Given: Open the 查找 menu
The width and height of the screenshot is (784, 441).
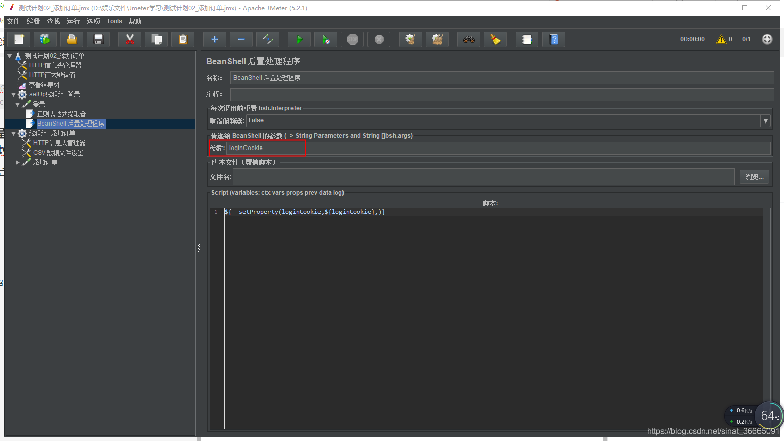Looking at the screenshot, I should coord(53,21).
